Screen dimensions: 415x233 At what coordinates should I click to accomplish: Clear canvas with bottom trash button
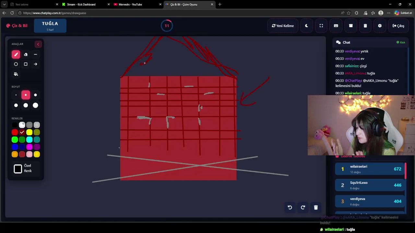coord(316,207)
